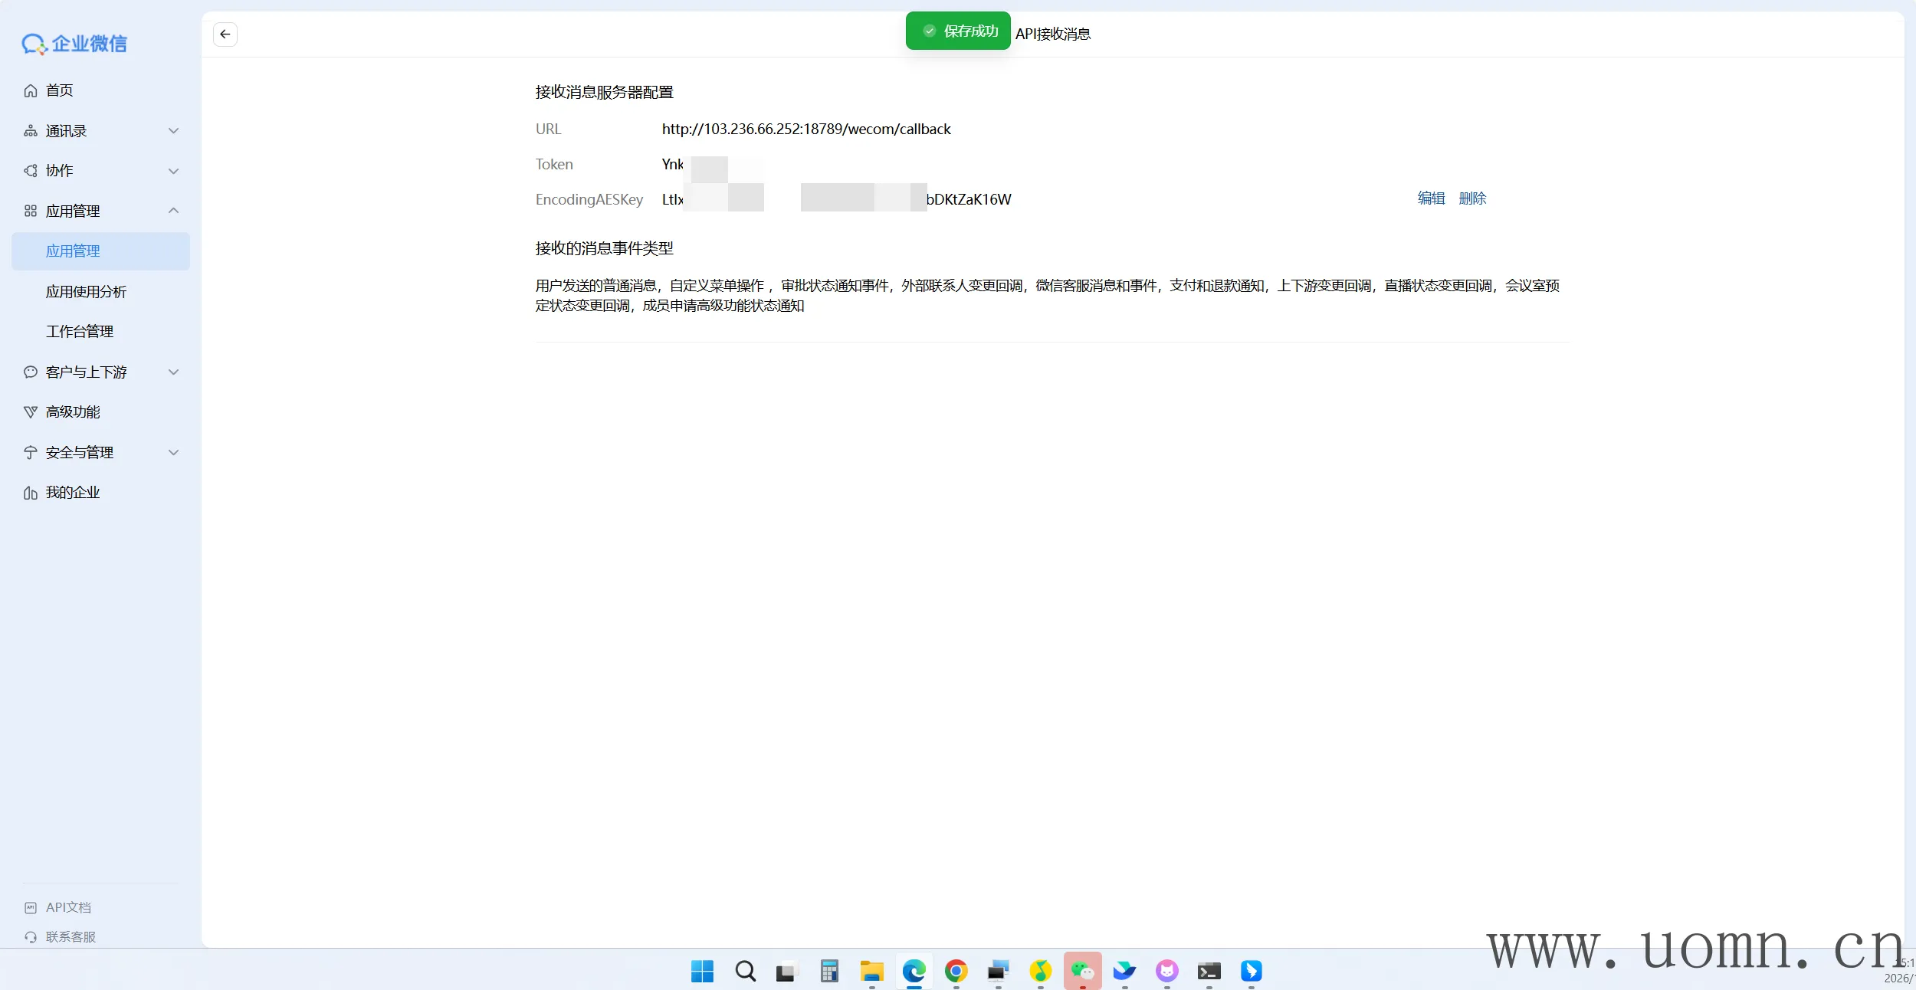This screenshot has width=1916, height=990.
Task: Open Microsoft Edge from taskbar
Action: click(x=914, y=972)
